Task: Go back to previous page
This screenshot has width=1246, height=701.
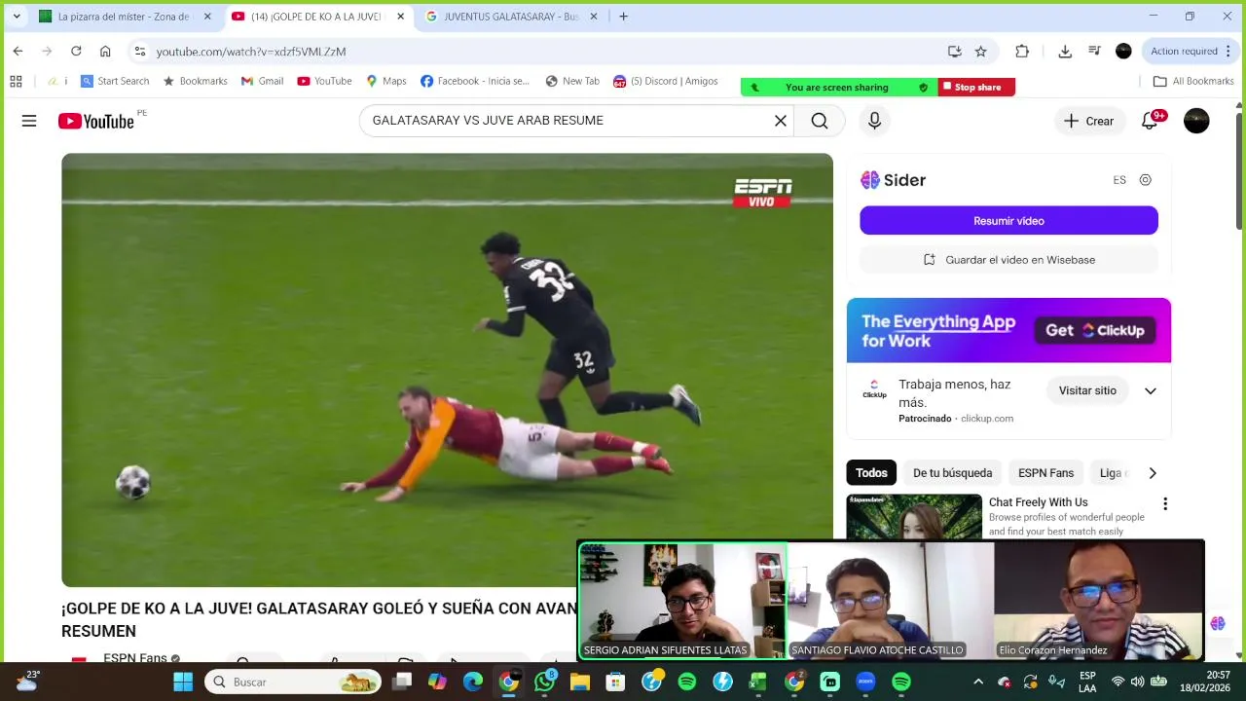Action: pos(18,51)
